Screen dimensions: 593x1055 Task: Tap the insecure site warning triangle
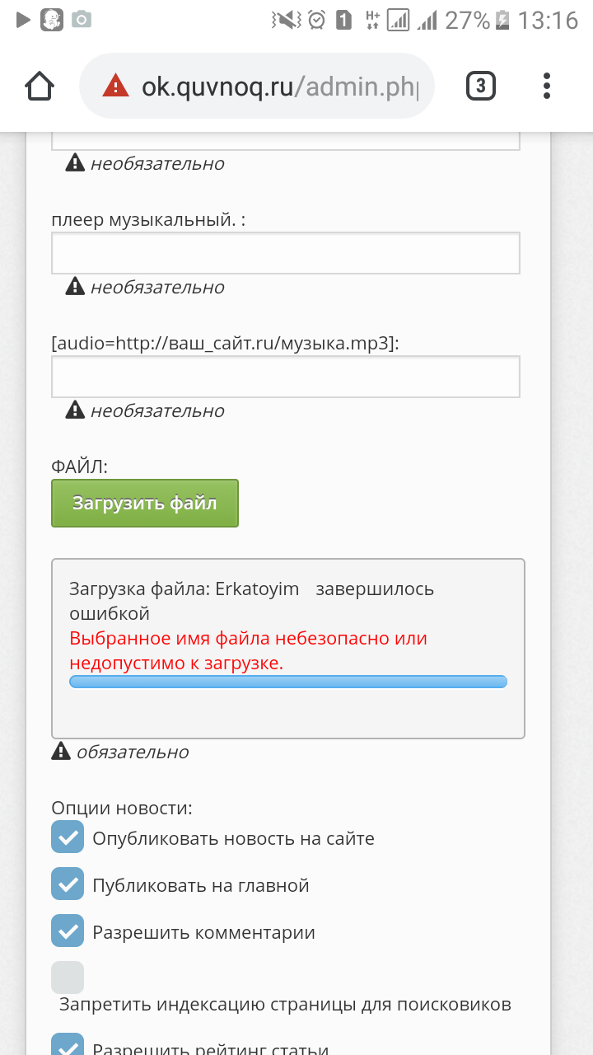point(115,87)
